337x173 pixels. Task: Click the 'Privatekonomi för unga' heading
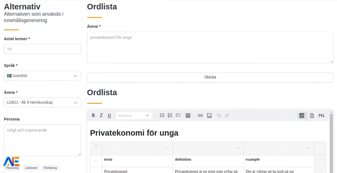pos(134,133)
